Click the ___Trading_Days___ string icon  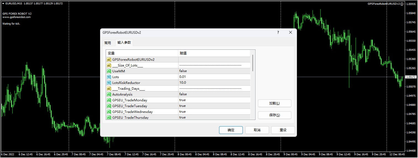[109, 88]
